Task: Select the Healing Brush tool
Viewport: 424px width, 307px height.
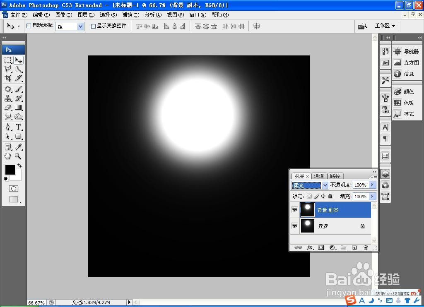Action: [x=8, y=89]
